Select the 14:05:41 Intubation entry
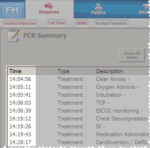This screenshot has width=150, height=148. point(79,95)
